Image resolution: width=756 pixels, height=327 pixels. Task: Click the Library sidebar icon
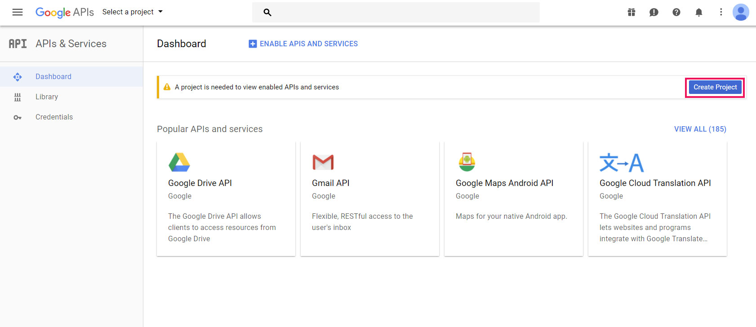coord(18,97)
